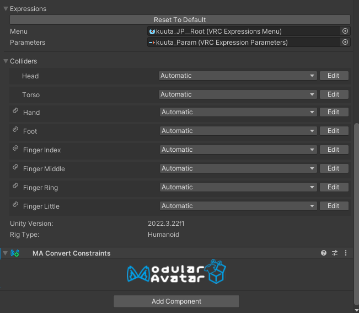359x313 pixels.
Task: Click the inspector vertical scrollbar
Action: pos(356,213)
